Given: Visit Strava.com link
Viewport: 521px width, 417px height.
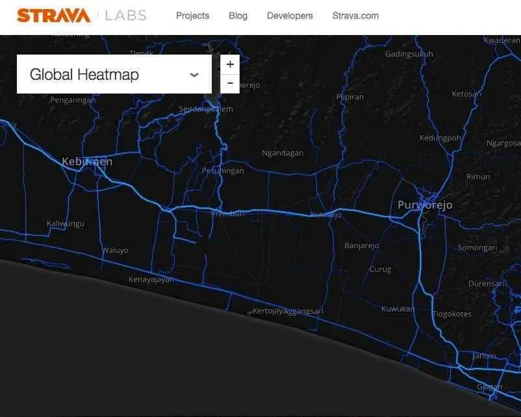Looking at the screenshot, I should (355, 16).
